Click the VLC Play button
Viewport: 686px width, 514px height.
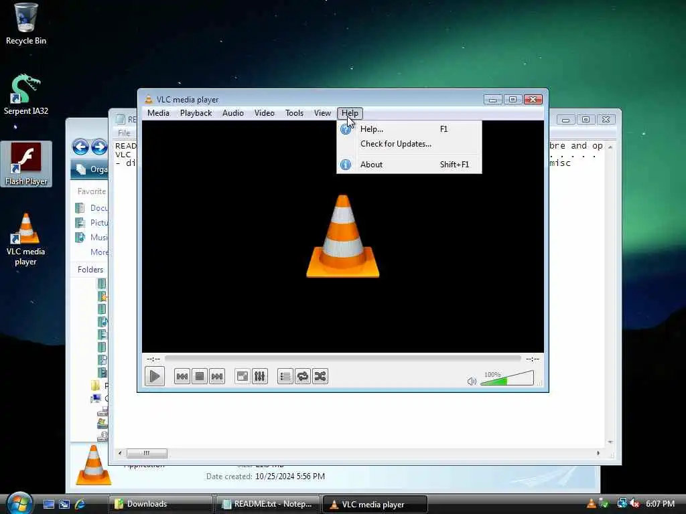(155, 376)
